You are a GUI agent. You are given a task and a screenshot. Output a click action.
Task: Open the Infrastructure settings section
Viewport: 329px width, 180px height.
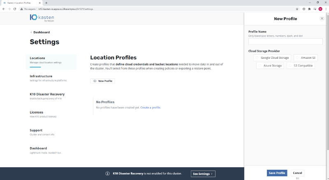pyautogui.click(x=48, y=78)
